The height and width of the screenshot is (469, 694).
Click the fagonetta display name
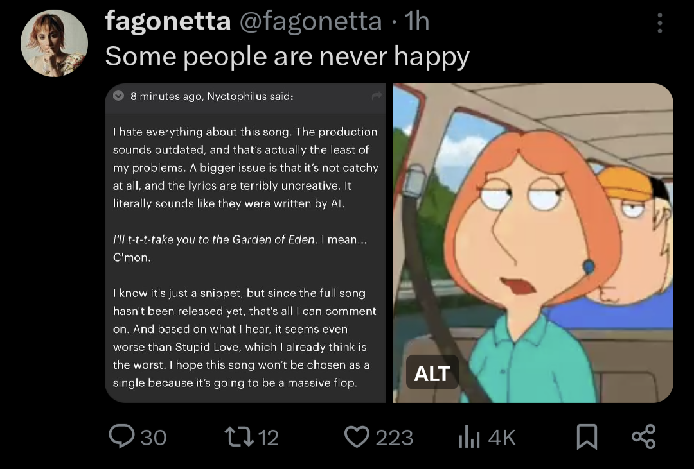(168, 21)
